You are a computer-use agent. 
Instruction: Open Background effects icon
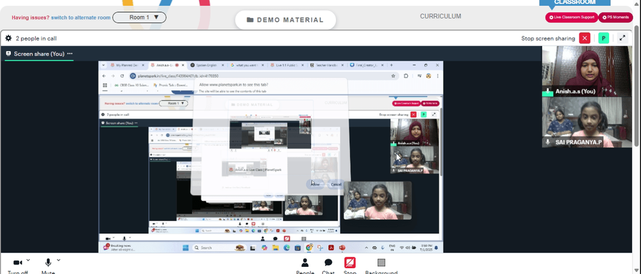[x=381, y=262]
